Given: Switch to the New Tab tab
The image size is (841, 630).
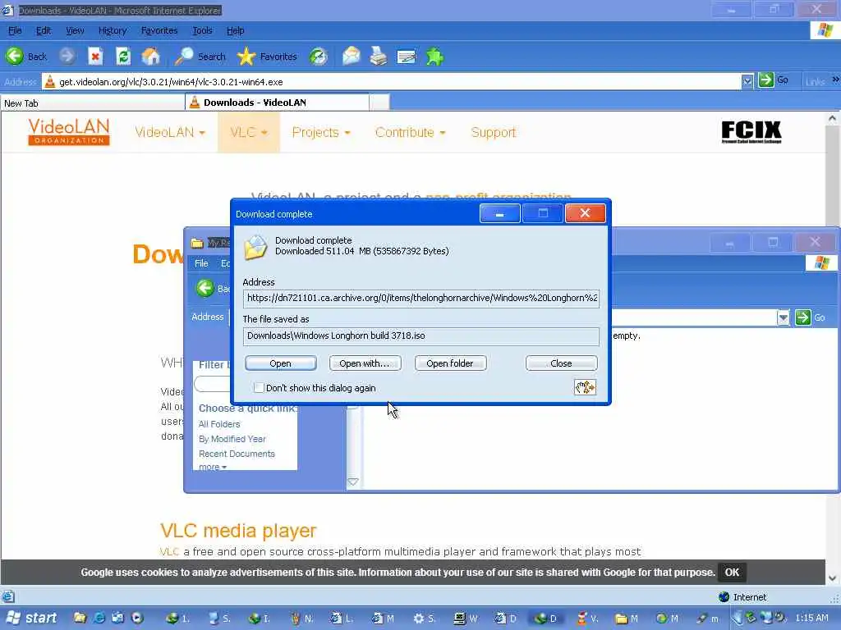Looking at the screenshot, I should [92, 103].
